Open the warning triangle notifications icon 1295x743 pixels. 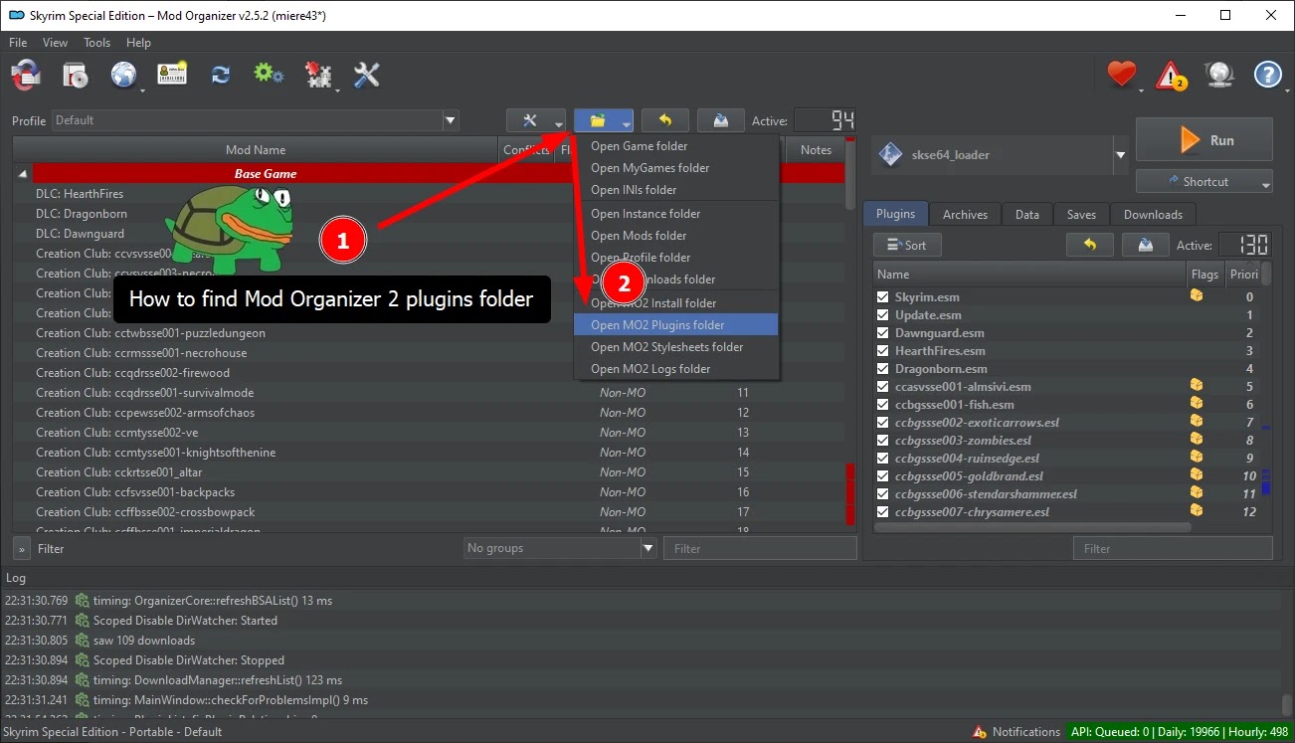pos(1172,76)
